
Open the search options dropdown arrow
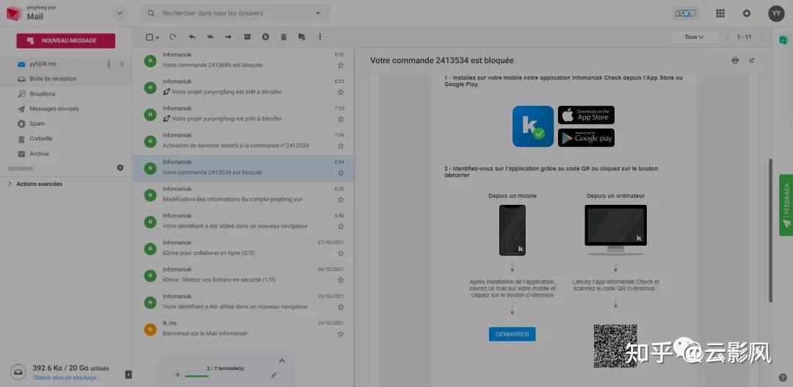coord(318,13)
